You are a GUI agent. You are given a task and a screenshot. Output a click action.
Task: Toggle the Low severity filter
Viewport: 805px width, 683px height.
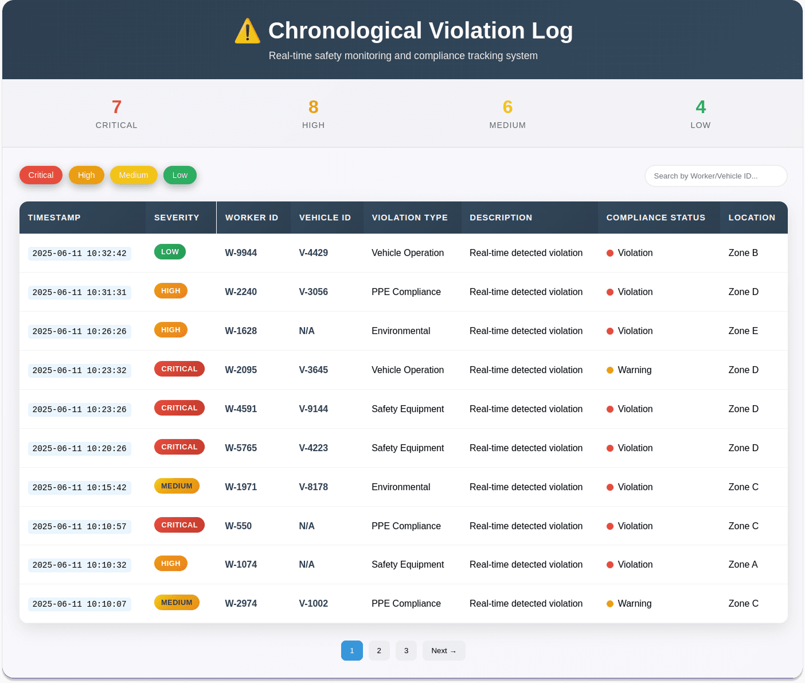[x=180, y=175]
